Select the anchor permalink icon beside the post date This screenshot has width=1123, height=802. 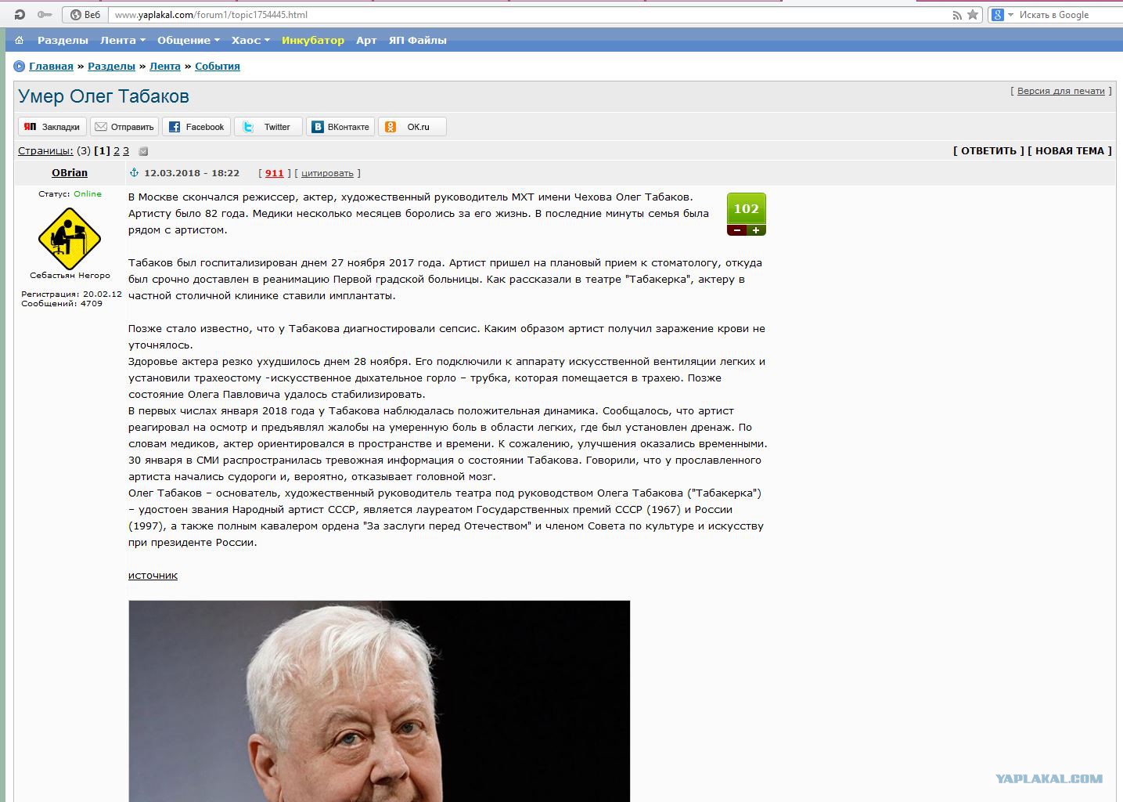(134, 173)
